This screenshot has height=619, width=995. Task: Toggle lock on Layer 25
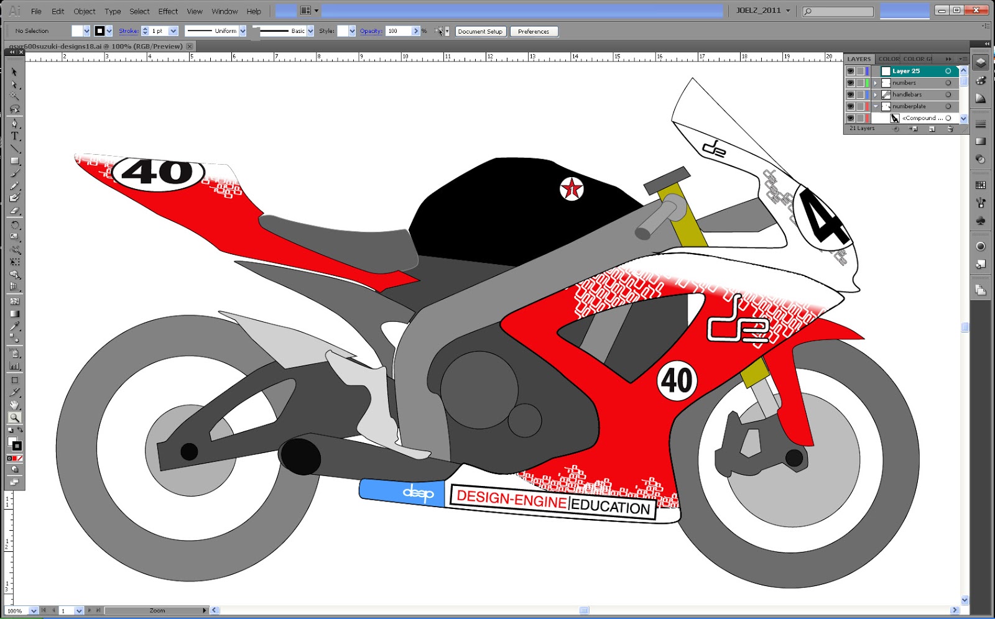pyautogui.click(x=860, y=71)
